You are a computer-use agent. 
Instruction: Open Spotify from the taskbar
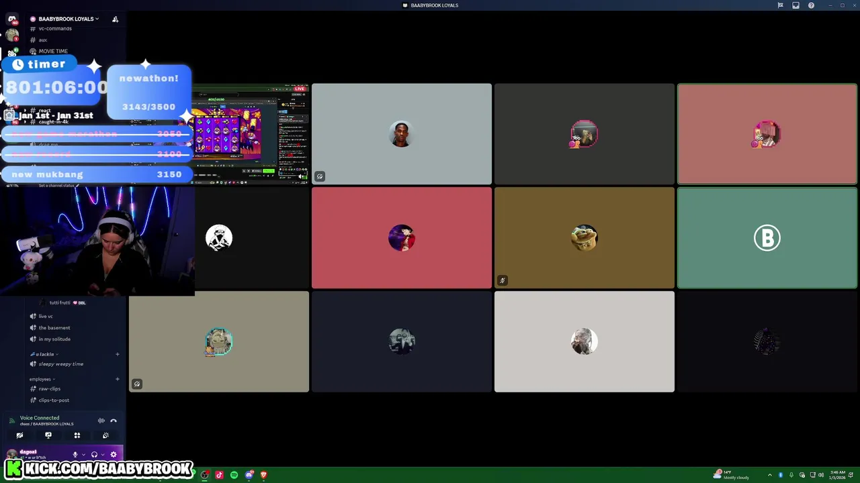[x=234, y=475]
